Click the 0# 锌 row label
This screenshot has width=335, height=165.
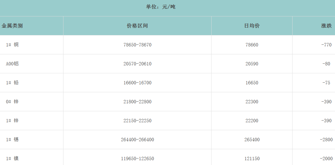point(12,102)
